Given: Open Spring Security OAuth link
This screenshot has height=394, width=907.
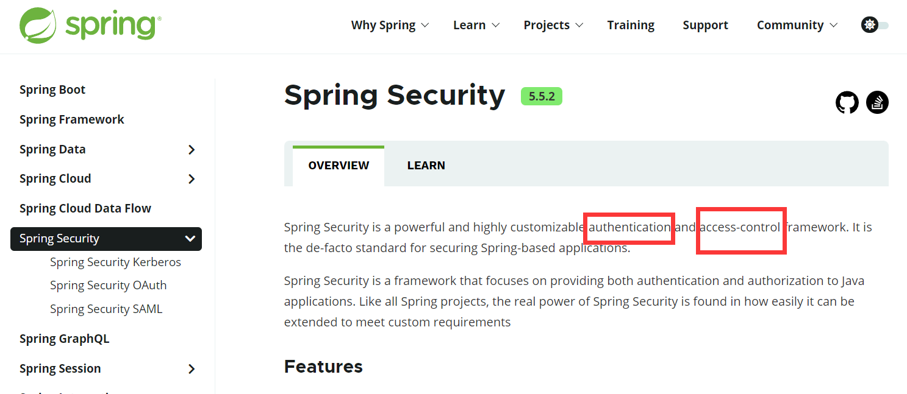Looking at the screenshot, I should (108, 285).
